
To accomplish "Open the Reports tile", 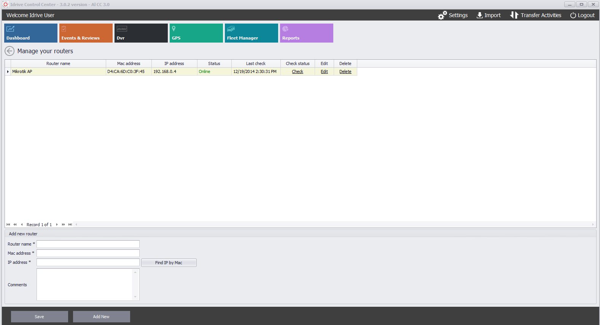I will pos(307,33).
